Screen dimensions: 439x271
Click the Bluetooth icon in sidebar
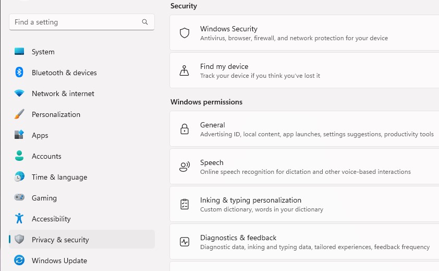coord(19,73)
